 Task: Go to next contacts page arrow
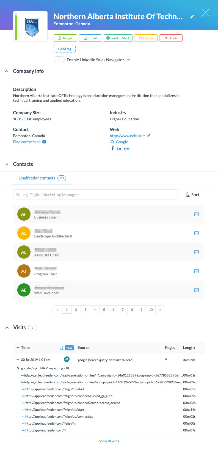160,309
